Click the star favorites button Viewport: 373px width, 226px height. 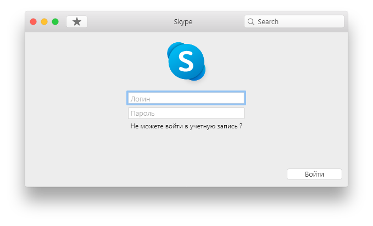point(77,21)
